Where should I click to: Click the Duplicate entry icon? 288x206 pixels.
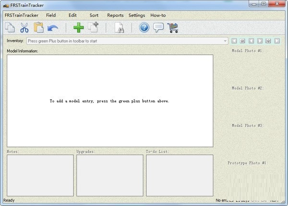coord(93,27)
